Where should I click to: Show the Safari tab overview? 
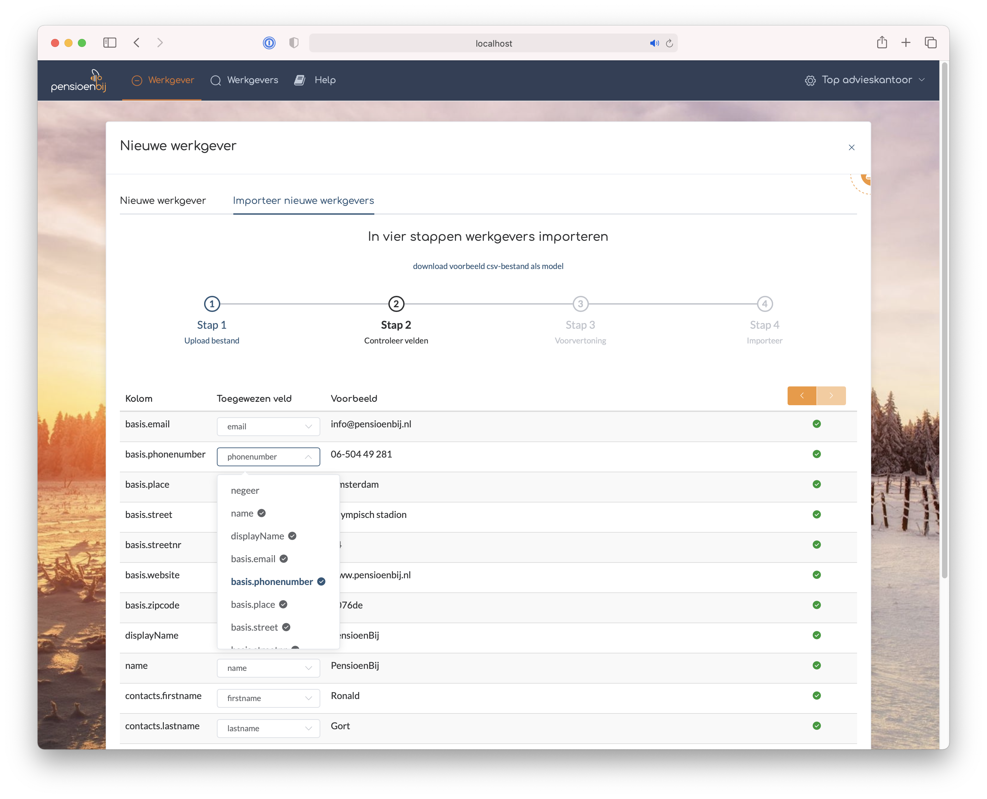tap(931, 43)
